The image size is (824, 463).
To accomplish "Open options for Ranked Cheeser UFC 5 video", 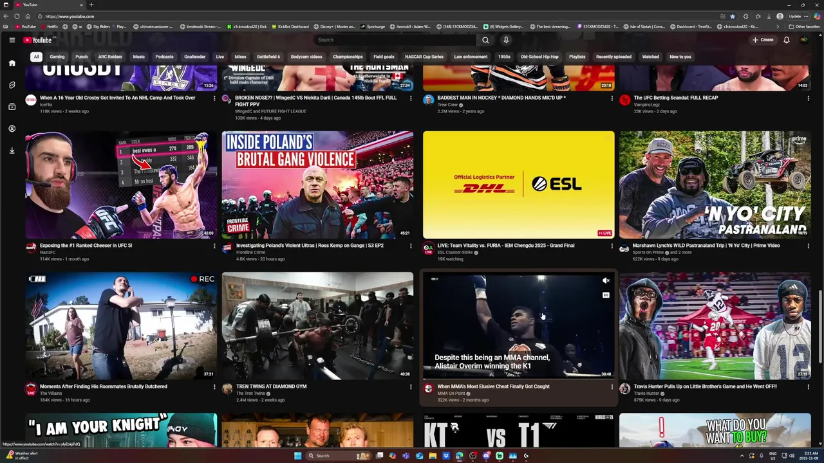I will pyautogui.click(x=214, y=246).
